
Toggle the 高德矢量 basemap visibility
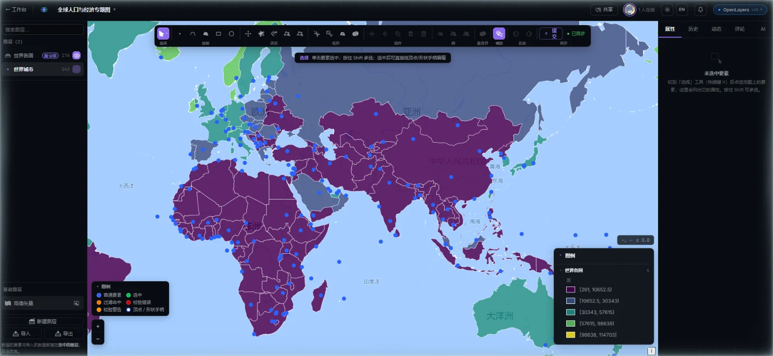pos(76,303)
